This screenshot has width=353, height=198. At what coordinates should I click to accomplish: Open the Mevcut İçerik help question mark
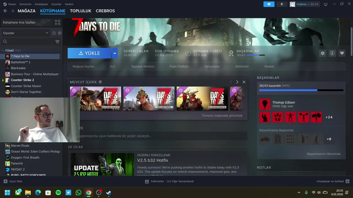pos(100,82)
